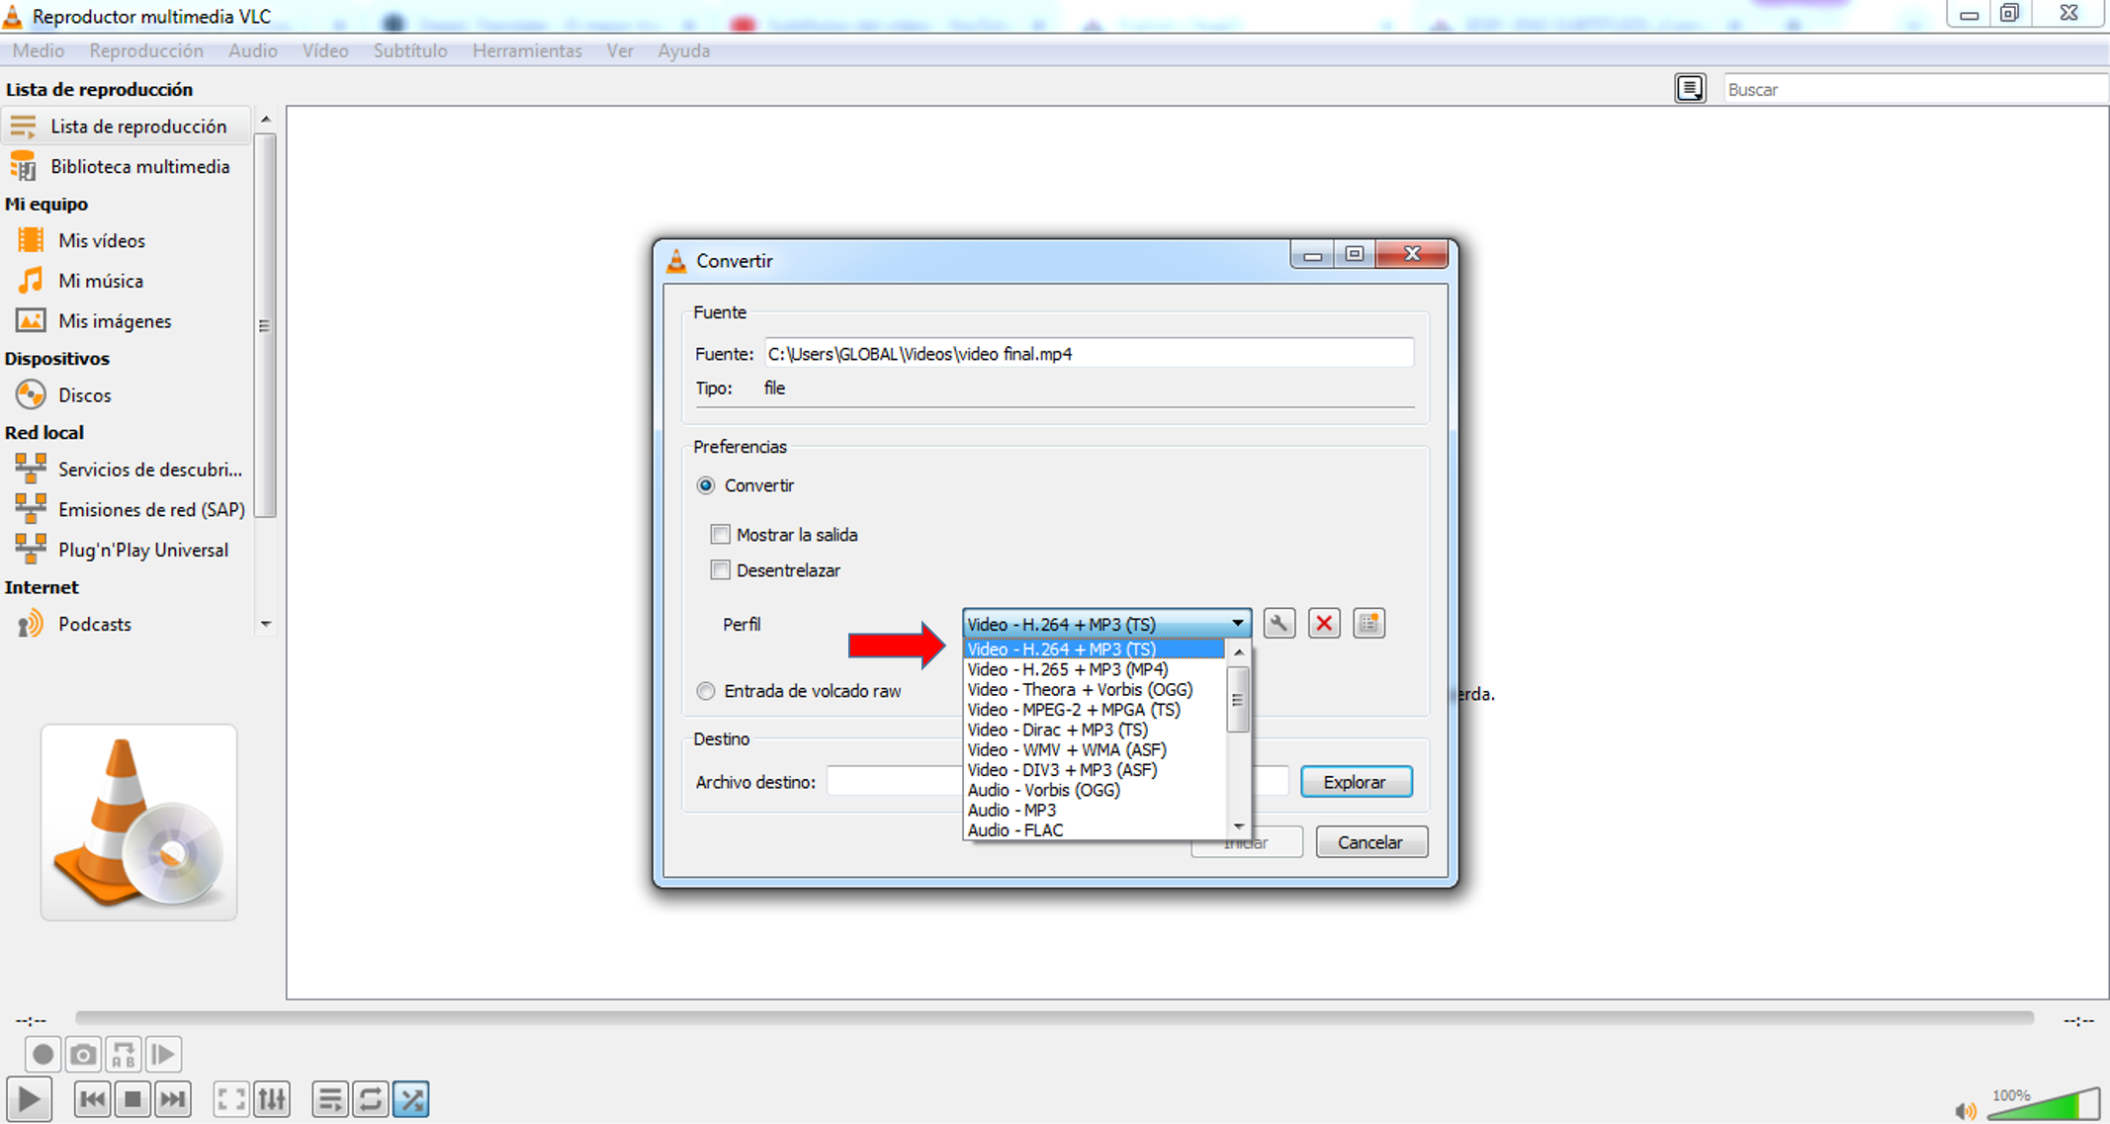This screenshot has height=1124, width=2110.
Task: Select Discos under Dispositivos
Action: (x=84, y=395)
